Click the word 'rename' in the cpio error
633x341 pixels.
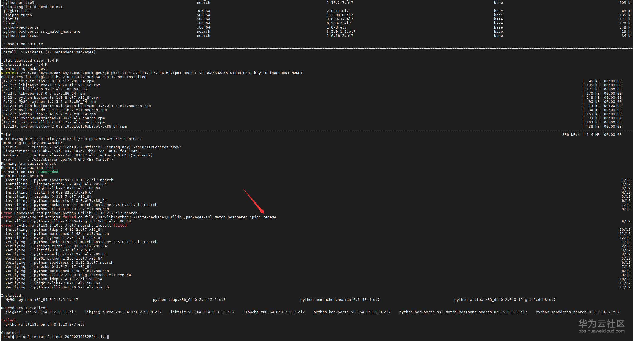coord(269,217)
